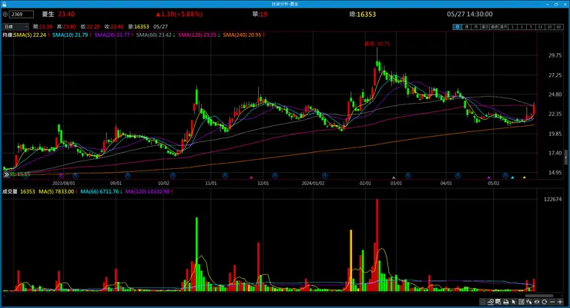
Task: Select the arrow cursor tool
Action: (513, 302)
